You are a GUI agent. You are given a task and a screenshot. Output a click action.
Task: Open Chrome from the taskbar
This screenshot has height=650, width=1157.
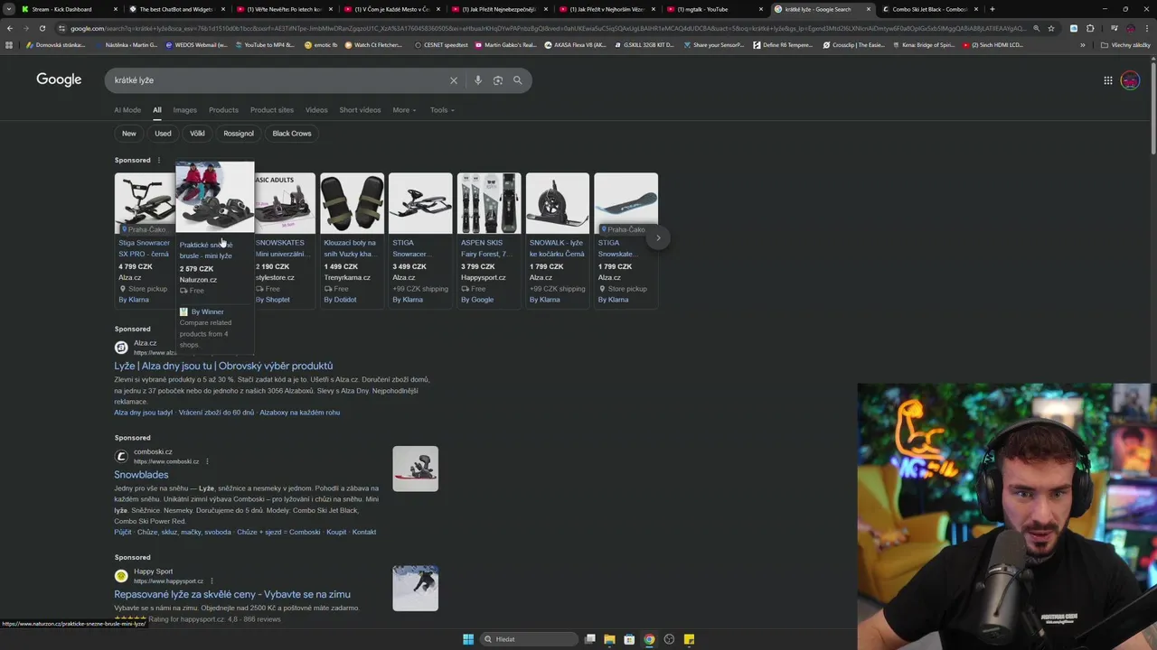tap(649, 639)
